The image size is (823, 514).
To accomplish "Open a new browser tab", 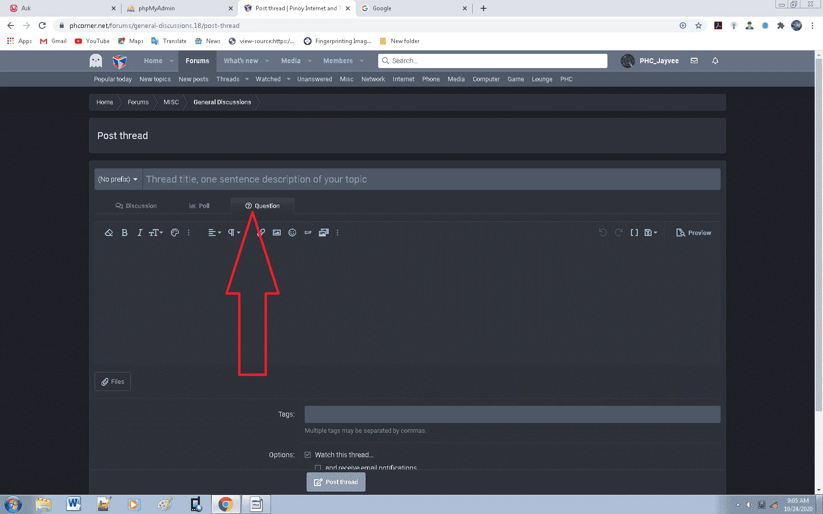I will coord(484,8).
